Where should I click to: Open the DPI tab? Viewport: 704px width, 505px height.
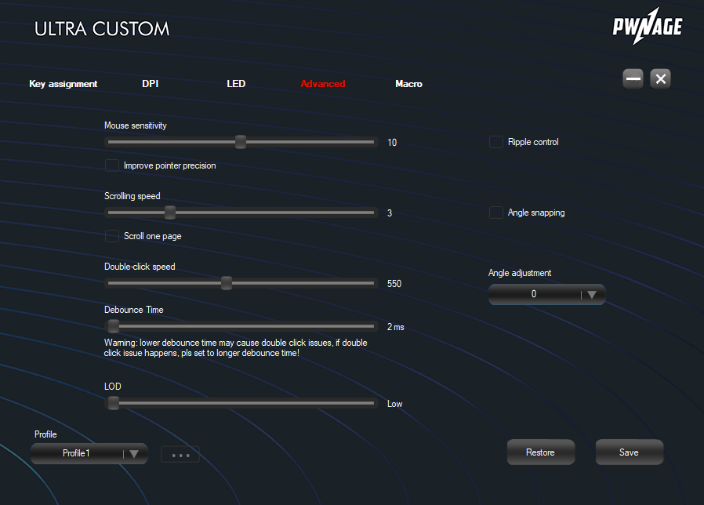(151, 84)
